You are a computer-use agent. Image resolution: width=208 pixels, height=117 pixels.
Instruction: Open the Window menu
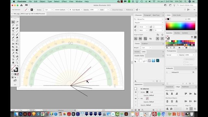click(x=79, y=1)
